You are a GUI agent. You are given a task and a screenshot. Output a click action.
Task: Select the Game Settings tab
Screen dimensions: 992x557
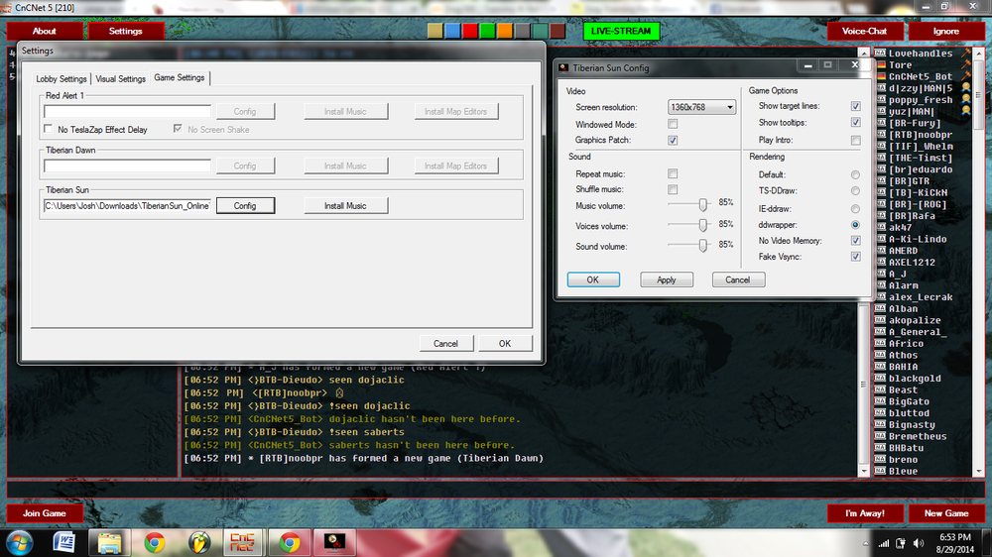[x=180, y=77]
